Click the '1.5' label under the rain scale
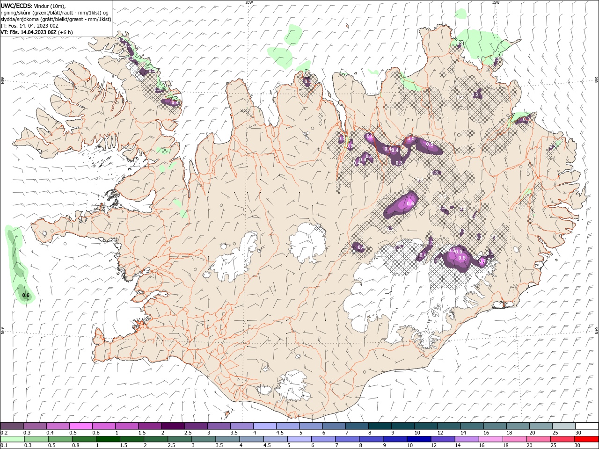Screen dimensions: 599x449 [124, 446]
